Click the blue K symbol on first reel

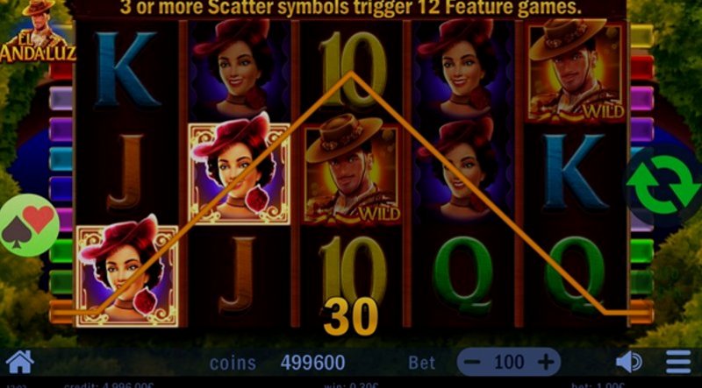pyautogui.click(x=126, y=70)
